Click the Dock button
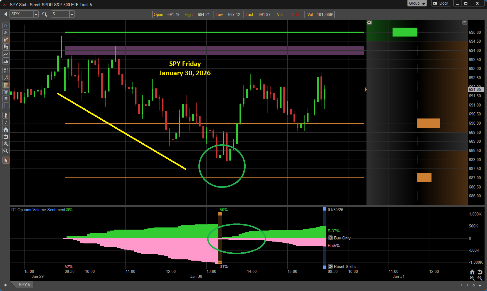487x291 pixels. (441, 3)
